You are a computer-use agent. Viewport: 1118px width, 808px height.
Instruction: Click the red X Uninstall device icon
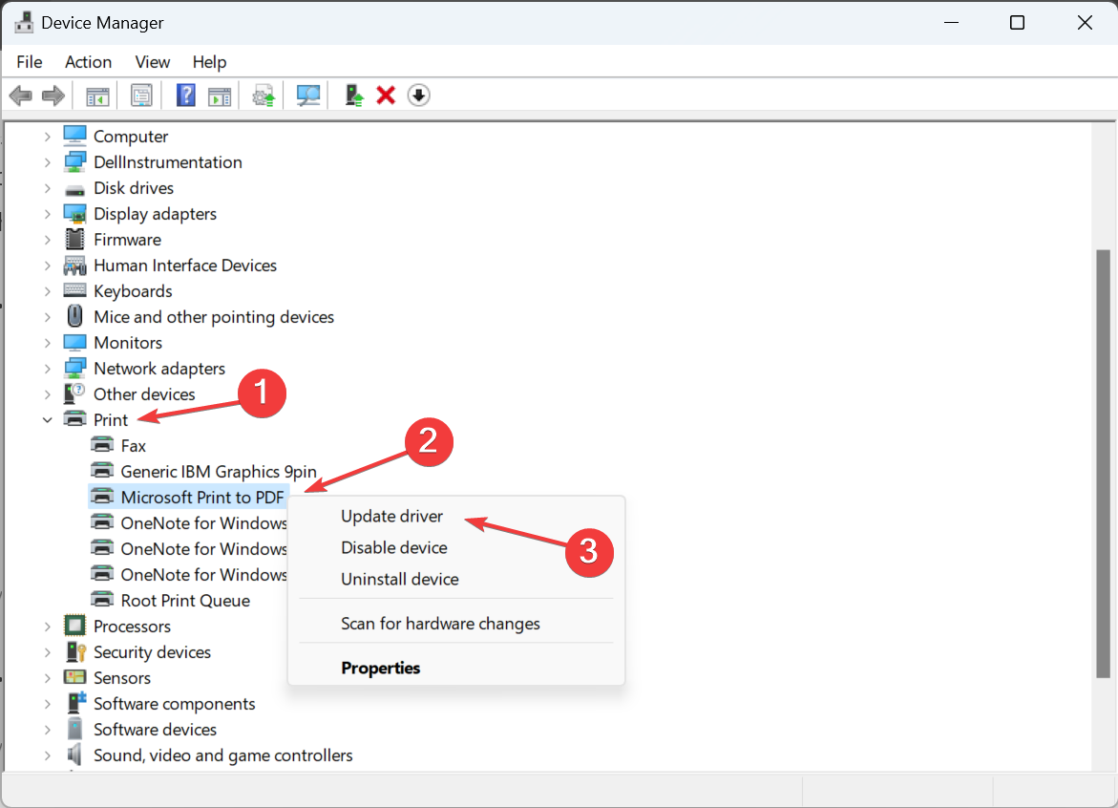386,96
